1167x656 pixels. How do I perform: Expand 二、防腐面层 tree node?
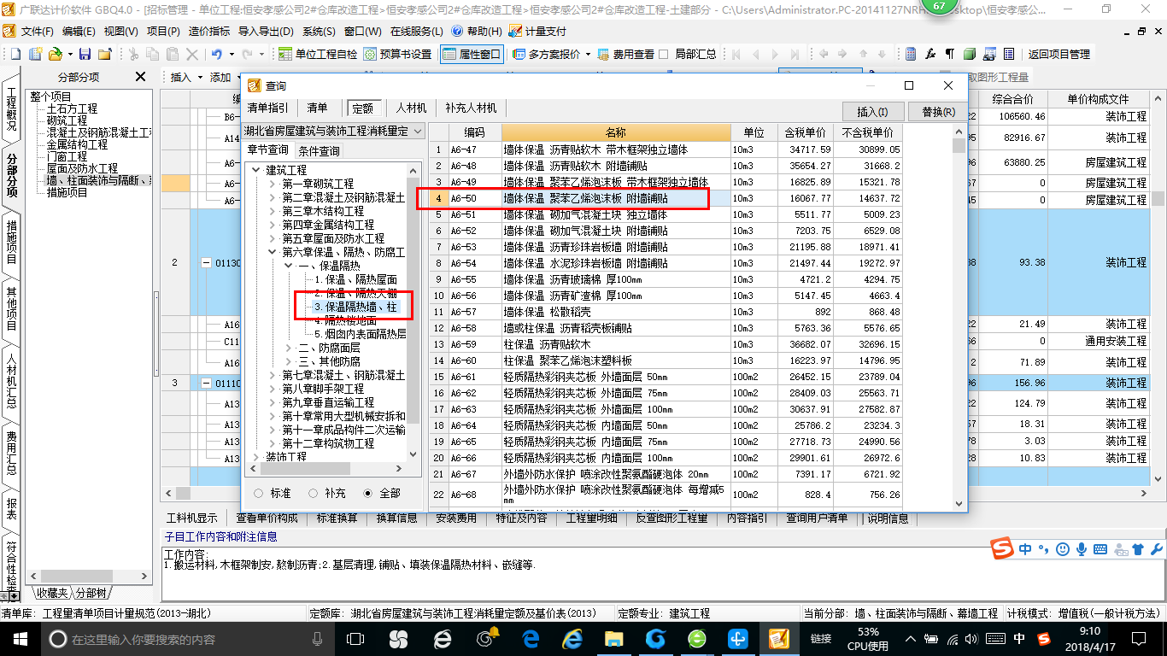tap(288, 348)
